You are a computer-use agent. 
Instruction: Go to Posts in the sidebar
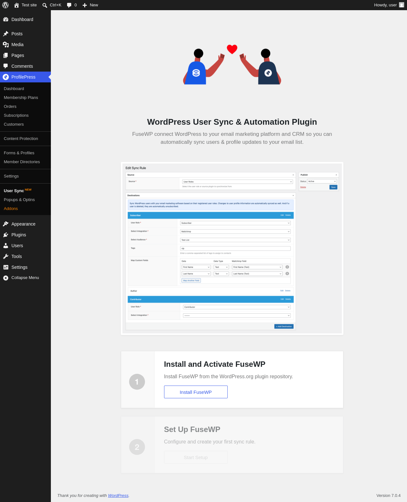tap(25, 34)
